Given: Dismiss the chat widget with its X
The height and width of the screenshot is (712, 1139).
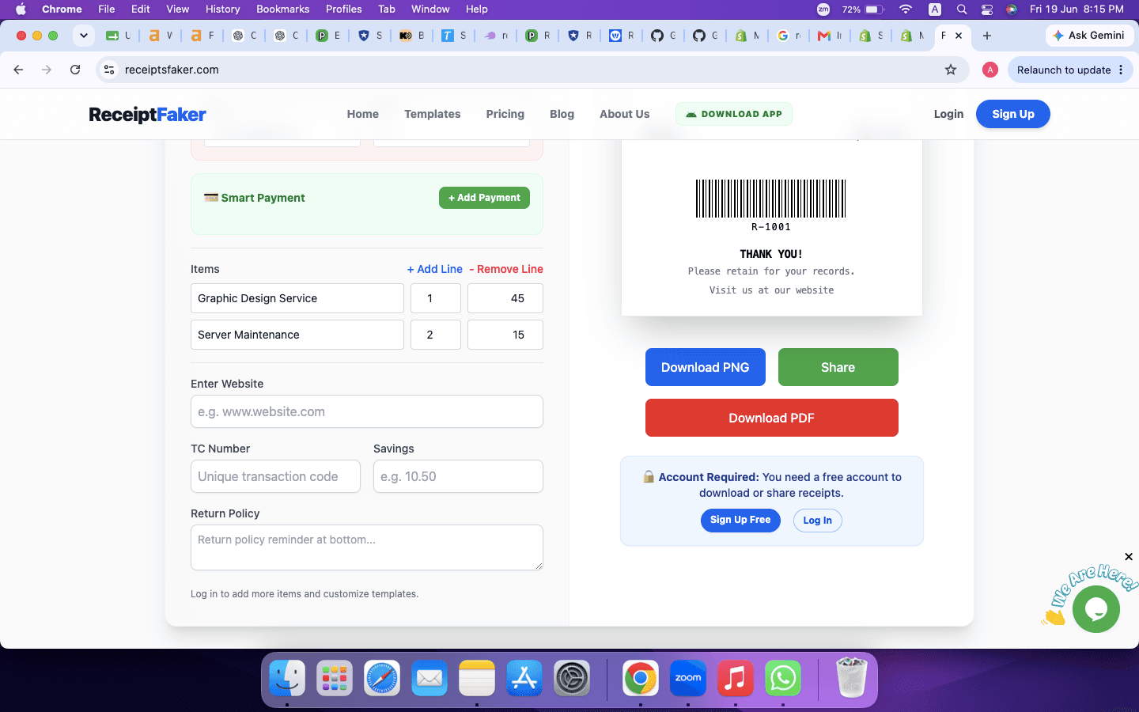Looking at the screenshot, I should click(x=1129, y=557).
